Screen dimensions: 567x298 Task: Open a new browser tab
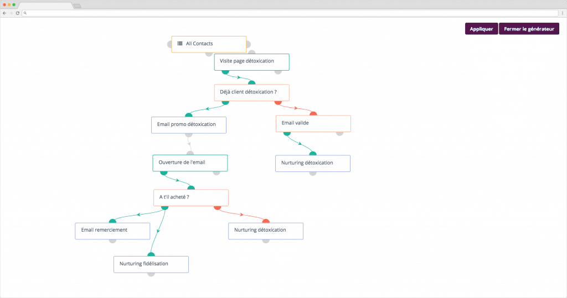click(x=77, y=6)
